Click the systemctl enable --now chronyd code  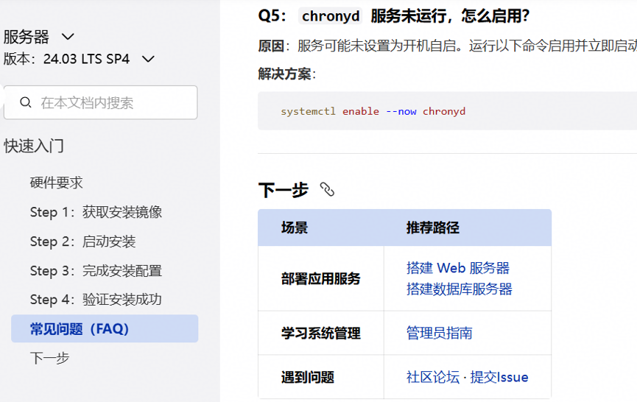tap(373, 111)
